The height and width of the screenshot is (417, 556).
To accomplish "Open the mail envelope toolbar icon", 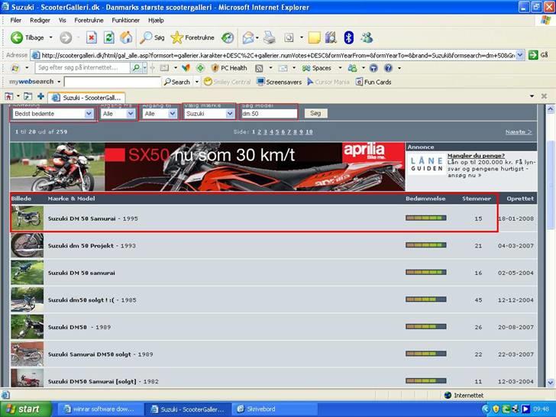I will pyautogui.click(x=248, y=37).
